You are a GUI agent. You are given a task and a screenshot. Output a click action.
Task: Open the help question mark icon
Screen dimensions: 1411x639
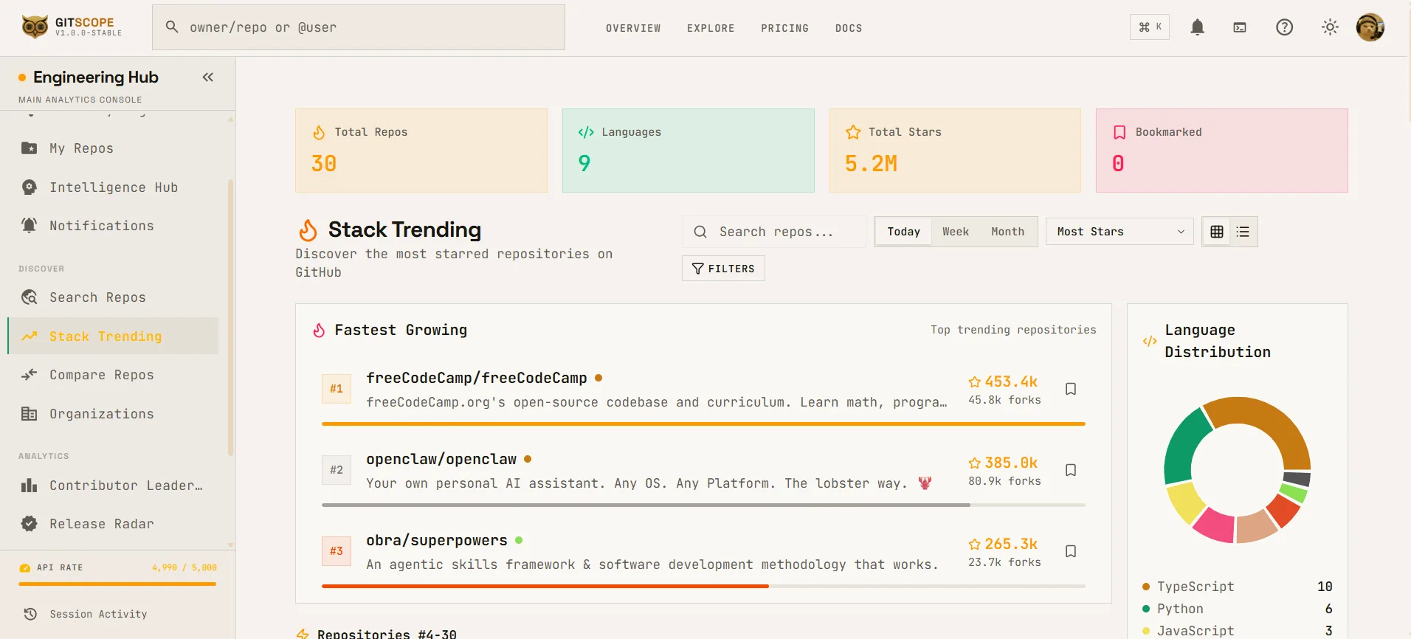1285,27
